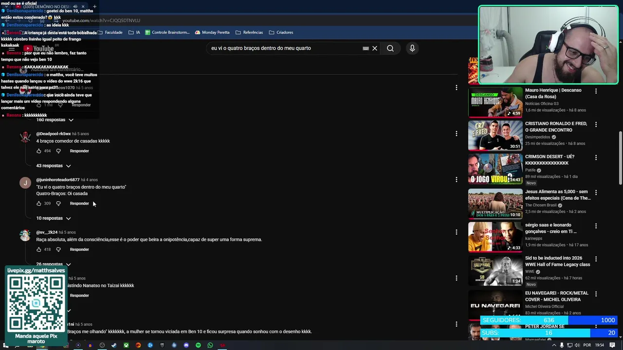Like the 'Quatro-Braços: Oi casada' comment
This screenshot has height=350, width=623.
click(39, 203)
